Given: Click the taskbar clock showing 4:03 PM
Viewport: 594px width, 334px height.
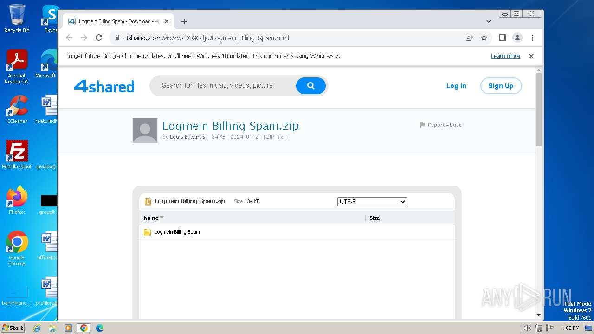Looking at the screenshot, I should (x=570, y=328).
